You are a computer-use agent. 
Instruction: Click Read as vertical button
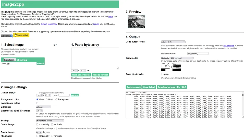click(x=100, y=75)
